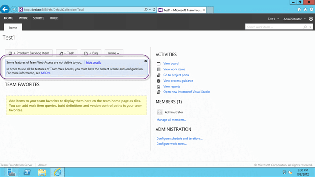The image size is (315, 177).
Task: Open File Explorer from the taskbar
Action: tap(42, 172)
